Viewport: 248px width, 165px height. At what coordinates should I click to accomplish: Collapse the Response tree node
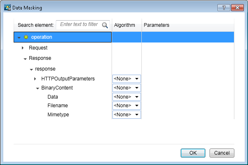(25, 59)
